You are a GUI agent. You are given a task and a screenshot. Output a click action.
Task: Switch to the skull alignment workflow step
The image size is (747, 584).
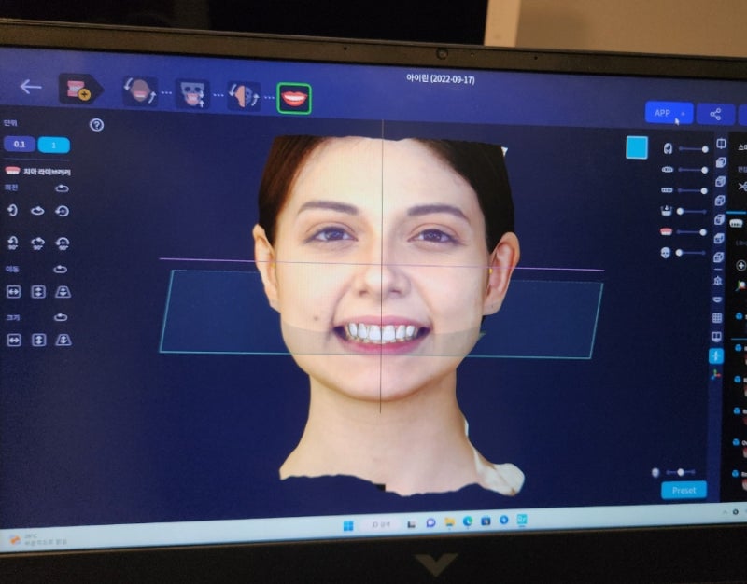[x=190, y=91]
